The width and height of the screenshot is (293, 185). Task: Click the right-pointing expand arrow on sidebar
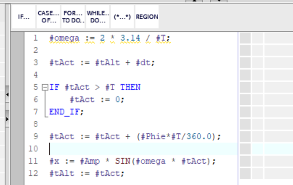click(x=7, y=119)
